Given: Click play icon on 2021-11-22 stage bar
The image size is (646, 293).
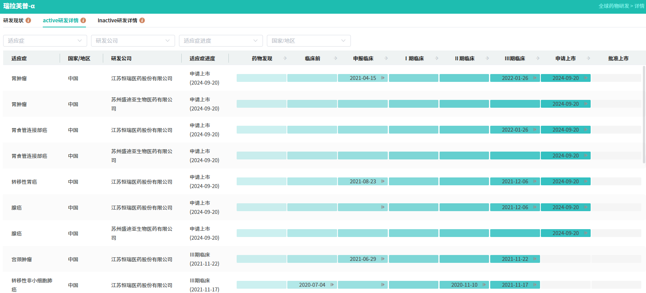Looking at the screenshot, I should pyautogui.click(x=535, y=259).
